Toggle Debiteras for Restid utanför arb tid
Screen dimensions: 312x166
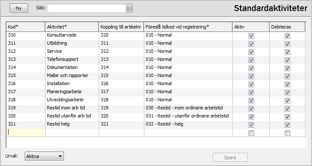click(287, 117)
